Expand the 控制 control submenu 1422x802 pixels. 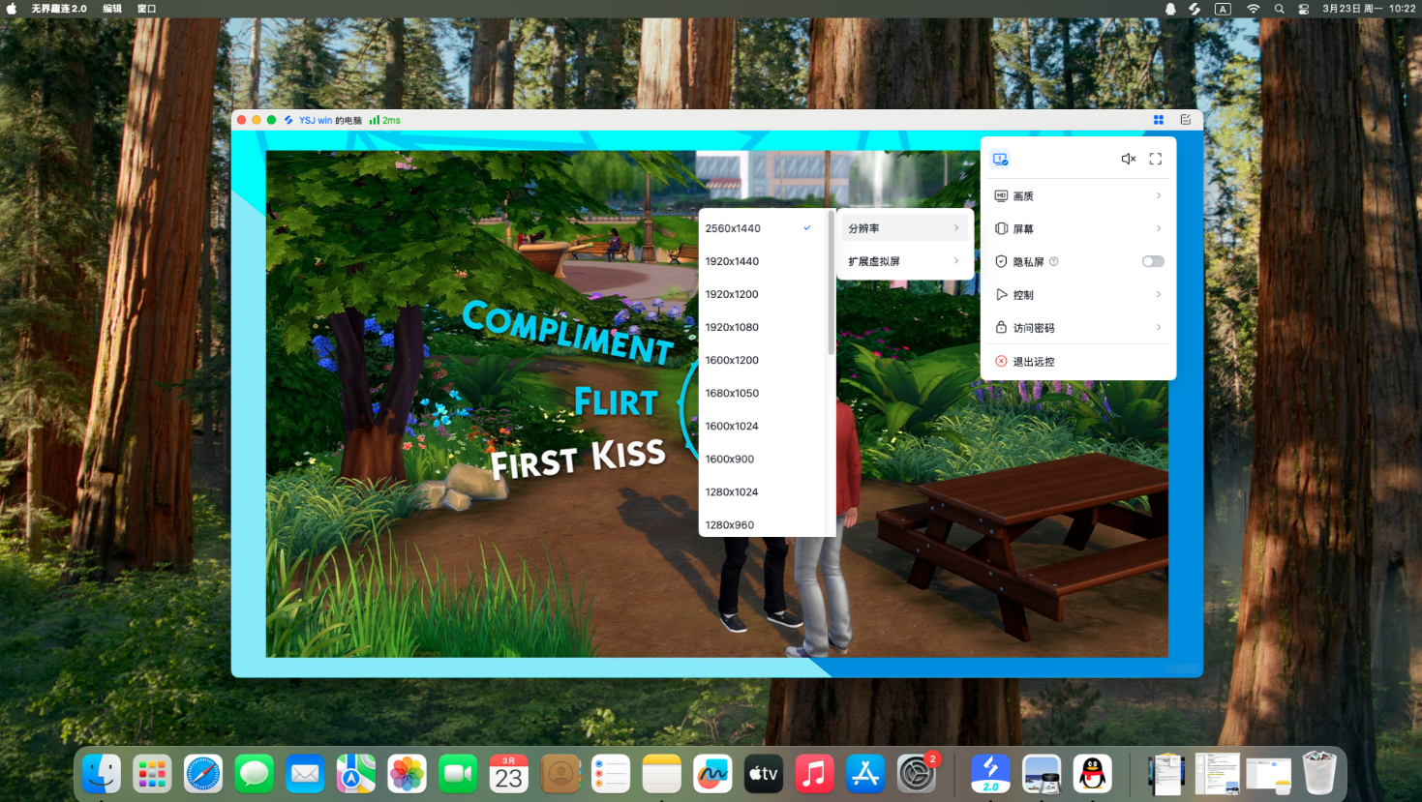click(1077, 295)
